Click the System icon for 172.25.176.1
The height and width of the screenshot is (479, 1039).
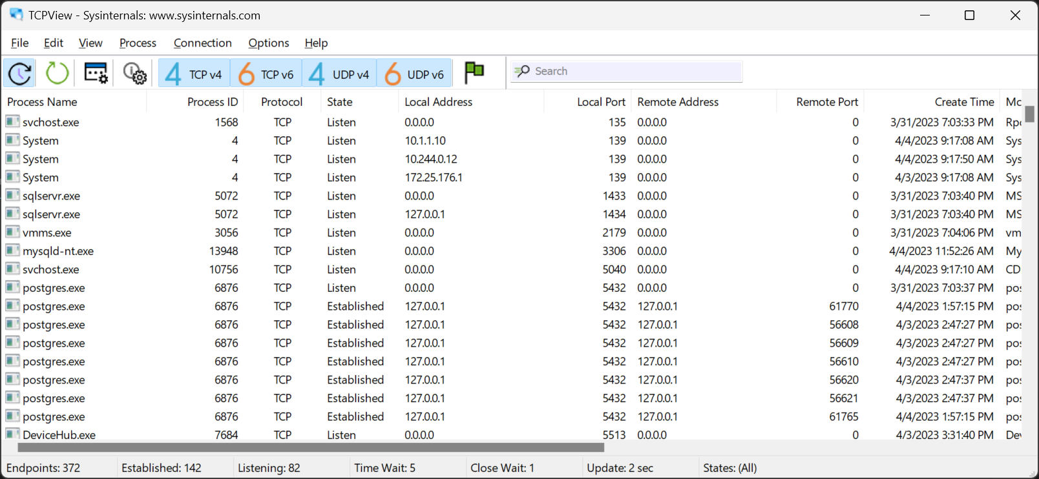[x=12, y=176]
